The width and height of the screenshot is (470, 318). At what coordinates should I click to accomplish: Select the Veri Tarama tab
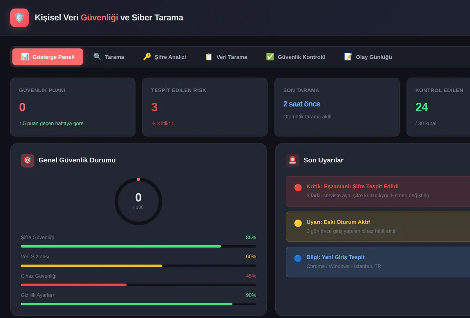click(226, 57)
